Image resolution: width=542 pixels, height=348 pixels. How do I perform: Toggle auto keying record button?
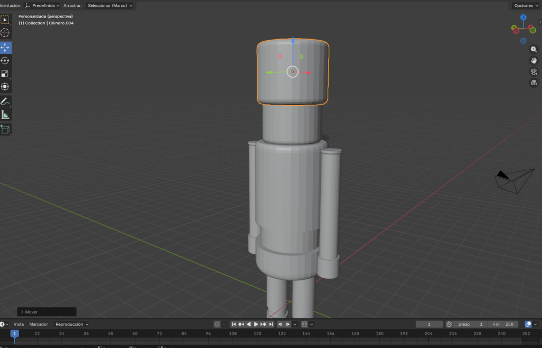[x=217, y=324]
